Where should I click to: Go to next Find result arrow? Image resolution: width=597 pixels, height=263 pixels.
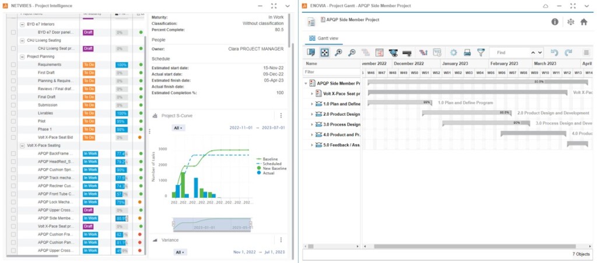coord(540,52)
